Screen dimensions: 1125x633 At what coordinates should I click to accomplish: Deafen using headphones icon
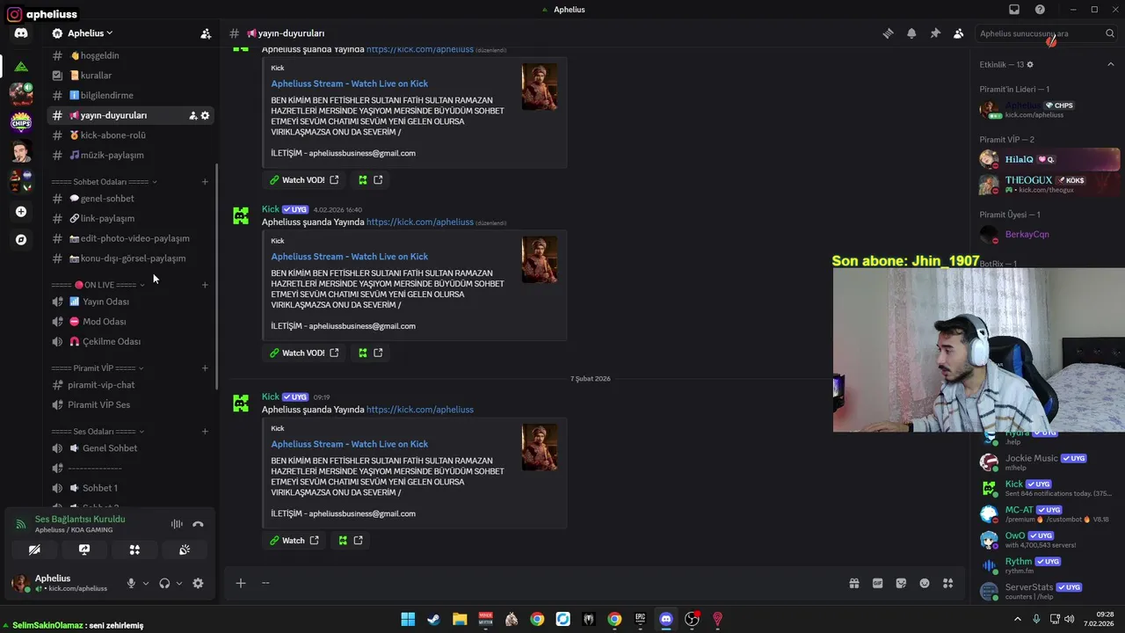(164, 583)
